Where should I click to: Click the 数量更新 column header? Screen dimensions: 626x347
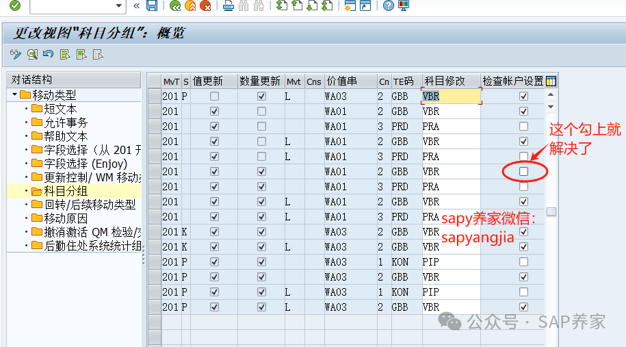[x=260, y=81]
